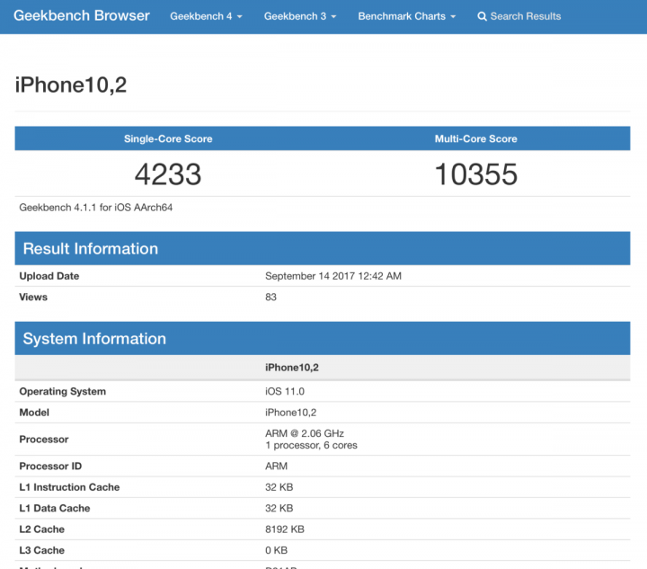Viewport: 647px width, 569px height.
Task: Select the ARM @ 2.06 GHz text
Action: tap(305, 433)
